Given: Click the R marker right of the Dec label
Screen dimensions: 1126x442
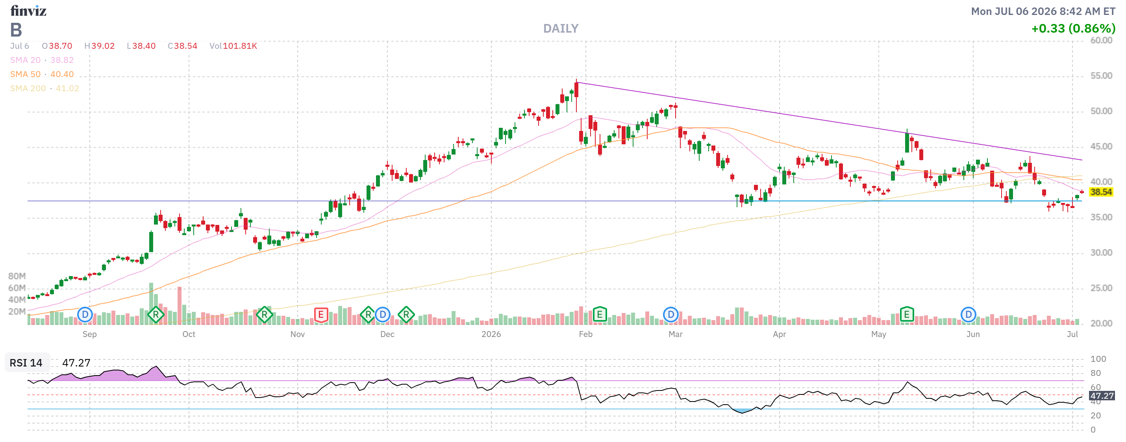Looking at the screenshot, I should click(406, 315).
